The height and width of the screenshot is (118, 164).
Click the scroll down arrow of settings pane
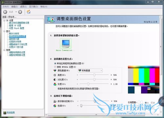(161, 112)
